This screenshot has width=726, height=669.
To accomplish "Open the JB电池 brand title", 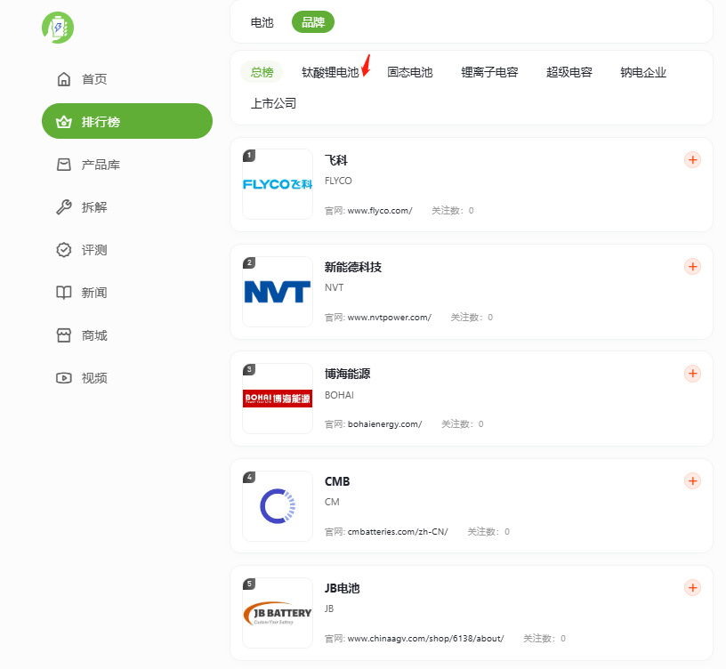I will (343, 588).
